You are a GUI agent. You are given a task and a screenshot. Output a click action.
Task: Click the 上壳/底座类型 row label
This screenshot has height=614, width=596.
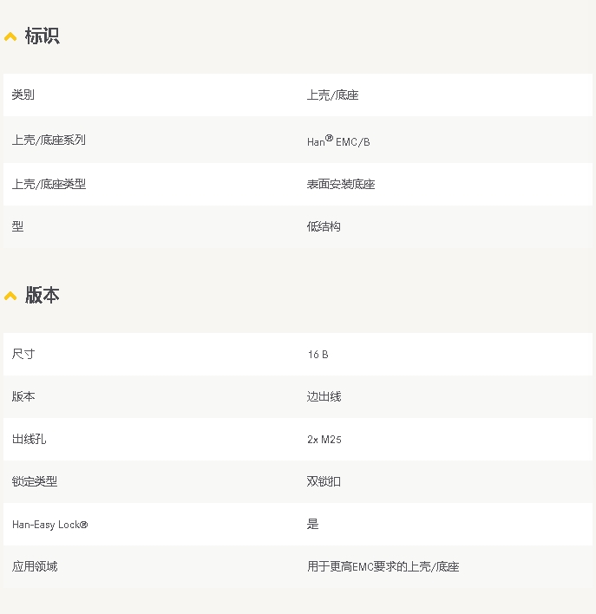coord(49,184)
